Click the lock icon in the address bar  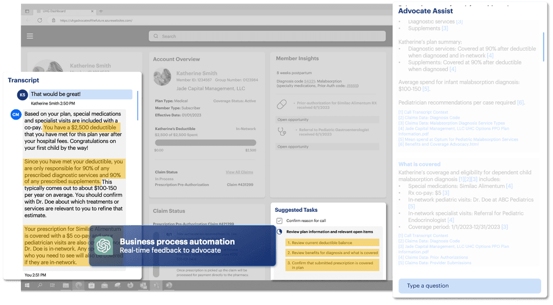[53, 20]
